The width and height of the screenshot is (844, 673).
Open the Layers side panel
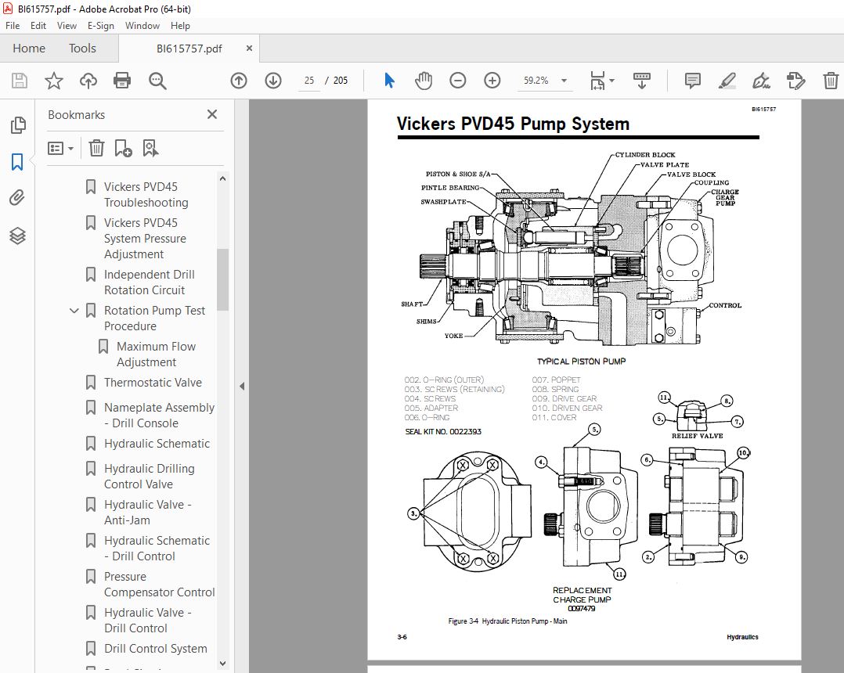(17, 236)
